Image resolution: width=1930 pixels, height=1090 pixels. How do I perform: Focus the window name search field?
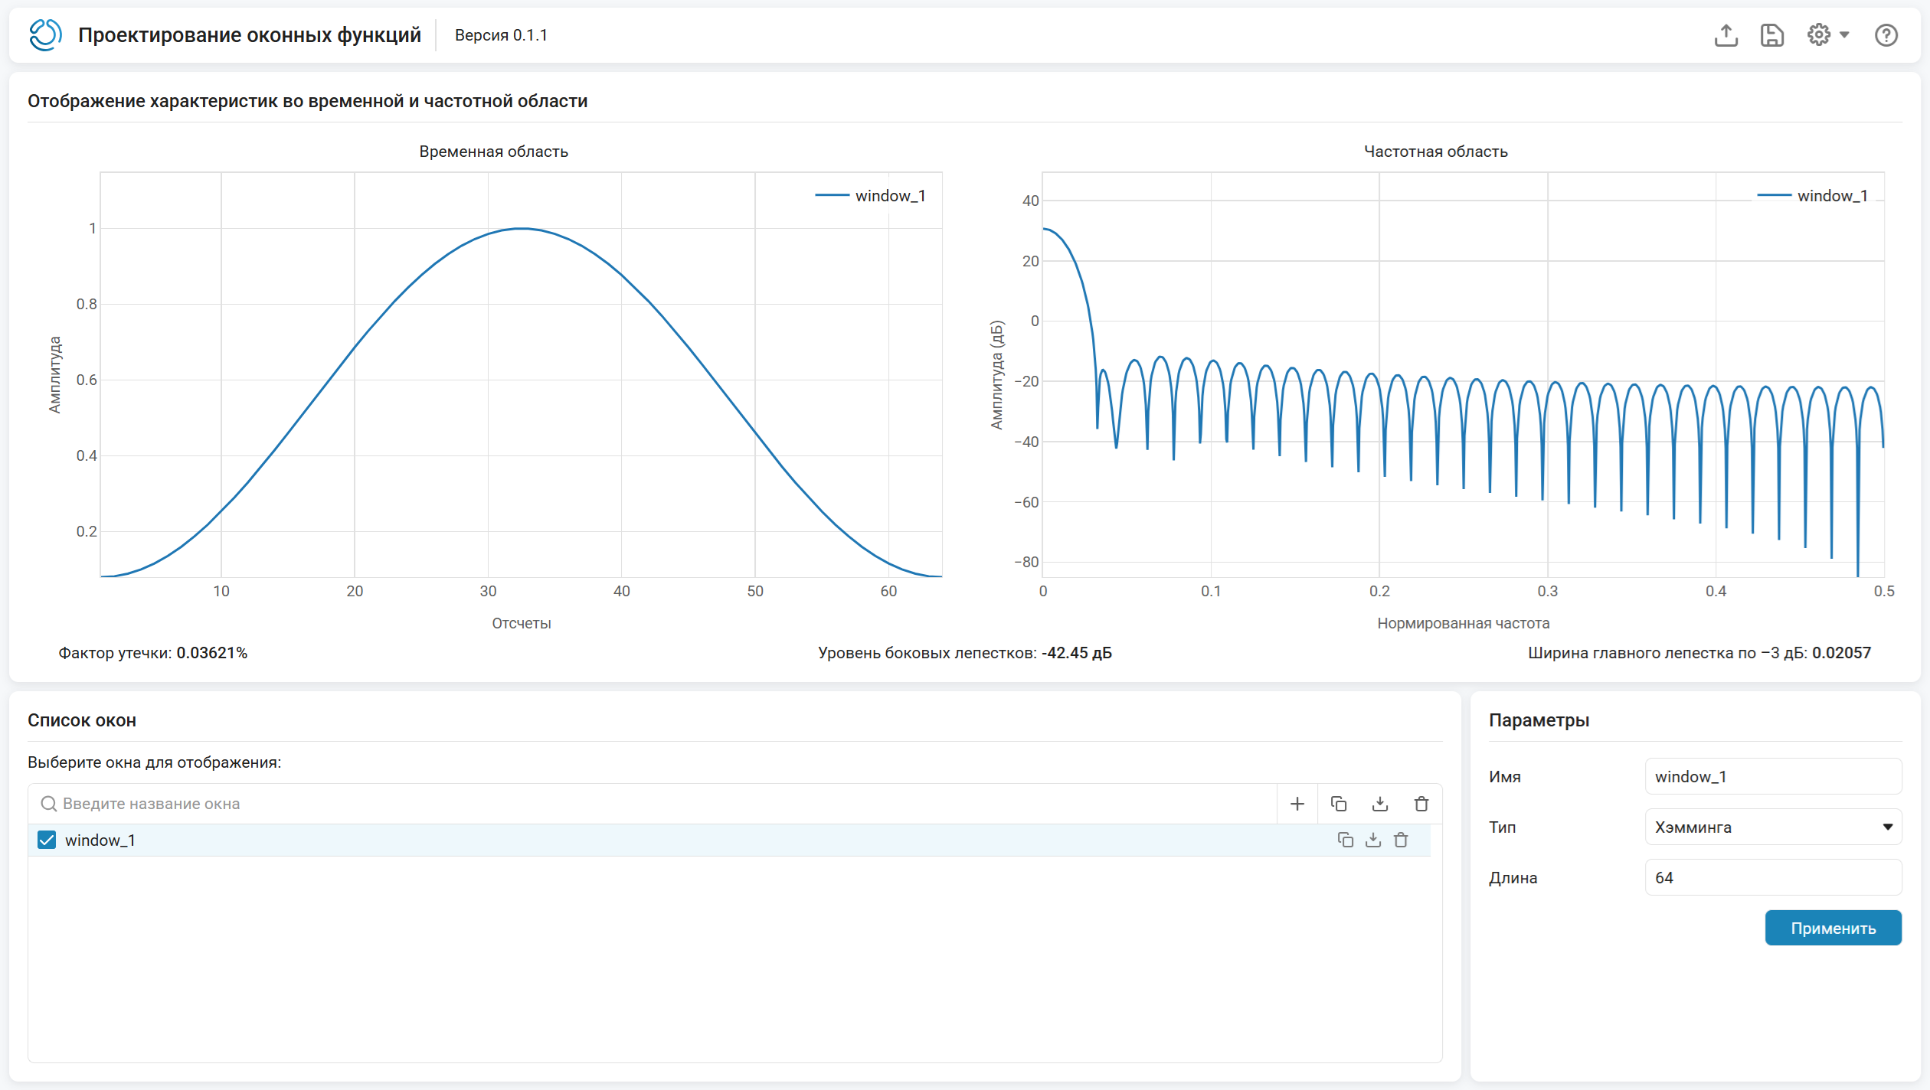[653, 804]
